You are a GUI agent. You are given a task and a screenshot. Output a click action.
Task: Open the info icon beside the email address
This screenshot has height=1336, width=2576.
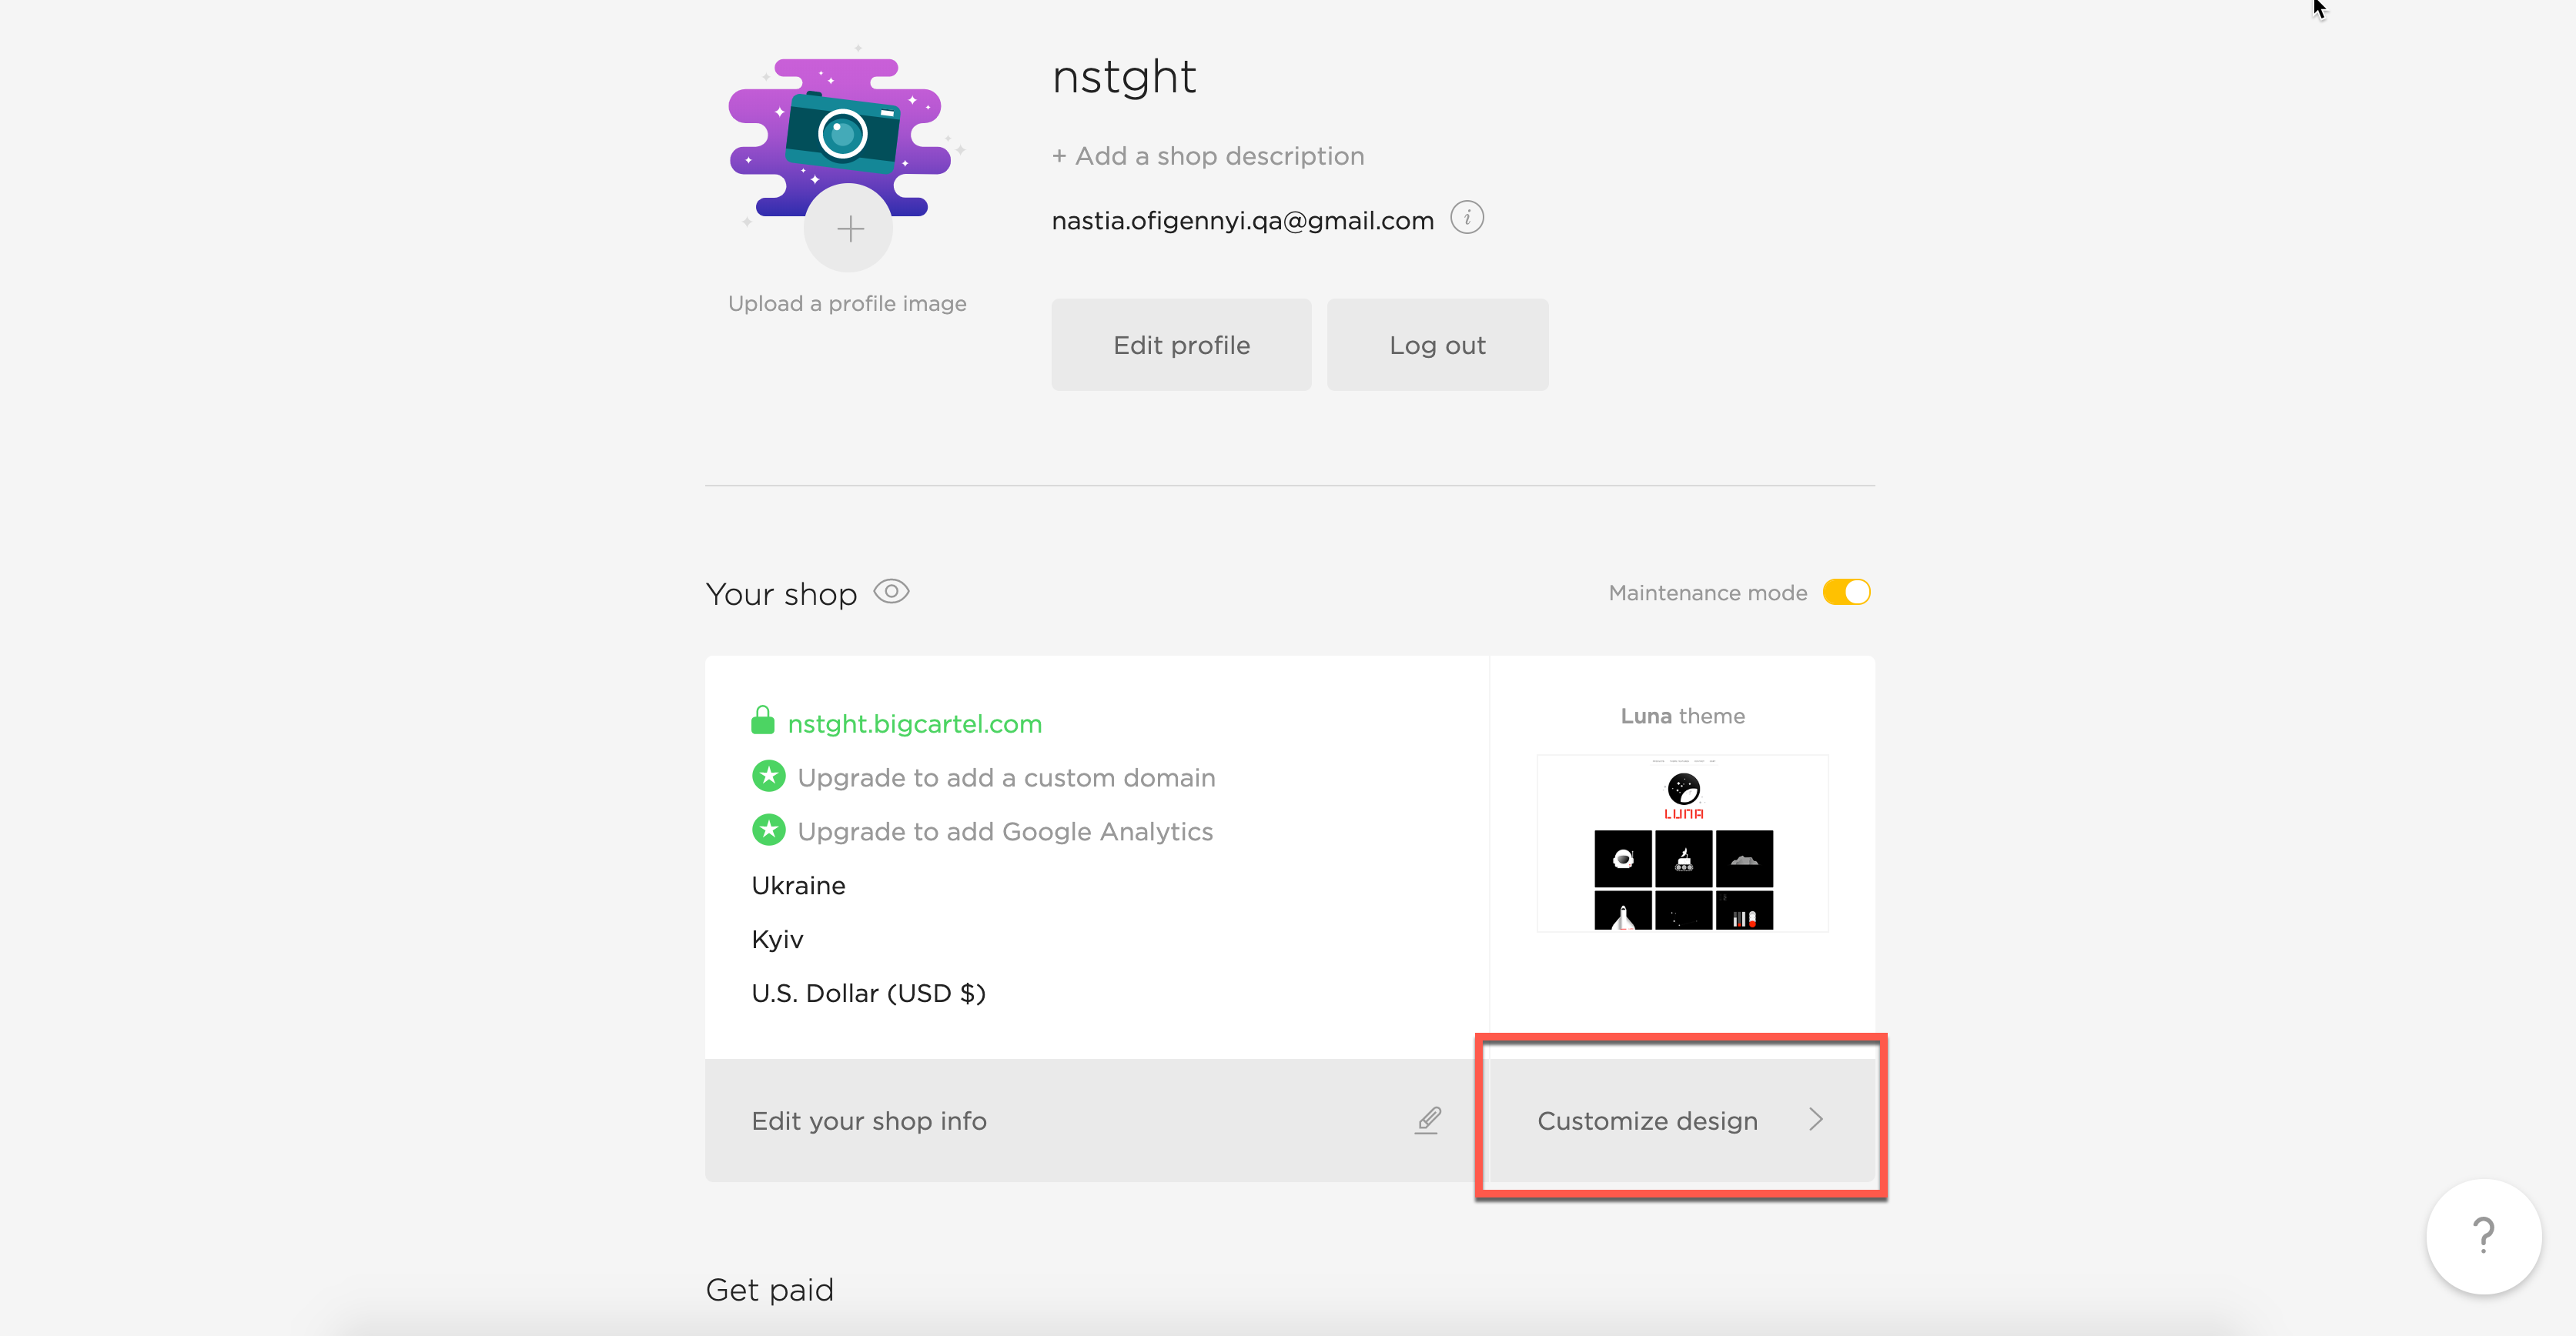1466,218
